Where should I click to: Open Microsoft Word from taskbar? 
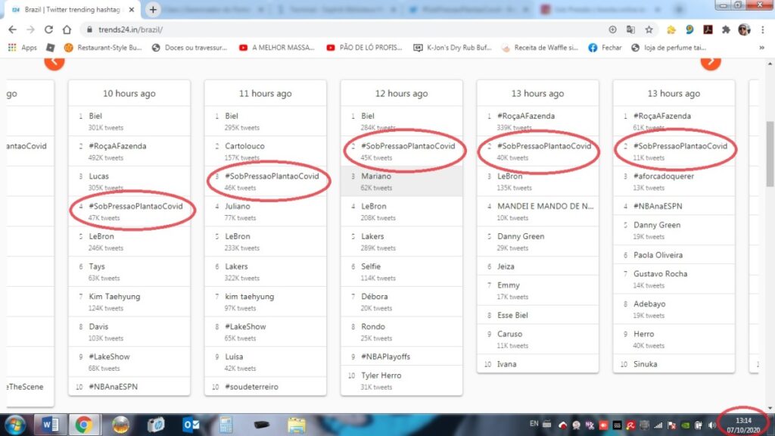tap(50, 425)
